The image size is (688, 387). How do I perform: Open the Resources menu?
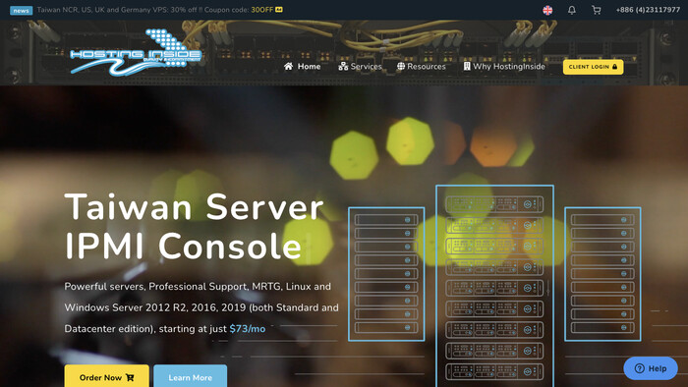(422, 66)
